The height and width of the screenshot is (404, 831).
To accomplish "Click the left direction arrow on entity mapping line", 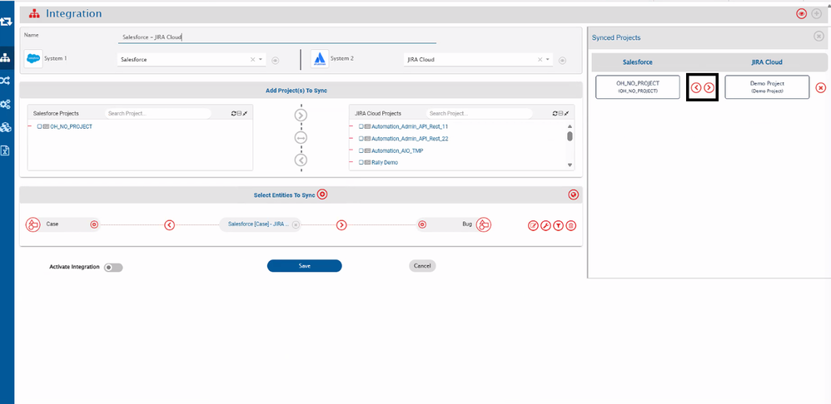I will 169,225.
